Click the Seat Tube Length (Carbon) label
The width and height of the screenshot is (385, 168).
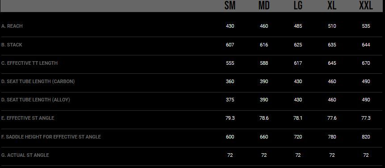click(x=38, y=81)
